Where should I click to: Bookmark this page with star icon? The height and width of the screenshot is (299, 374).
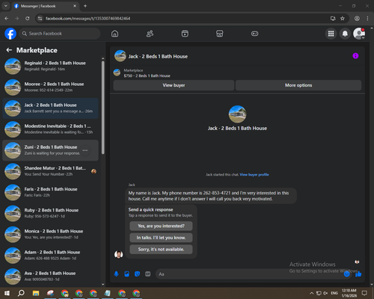pos(343,19)
